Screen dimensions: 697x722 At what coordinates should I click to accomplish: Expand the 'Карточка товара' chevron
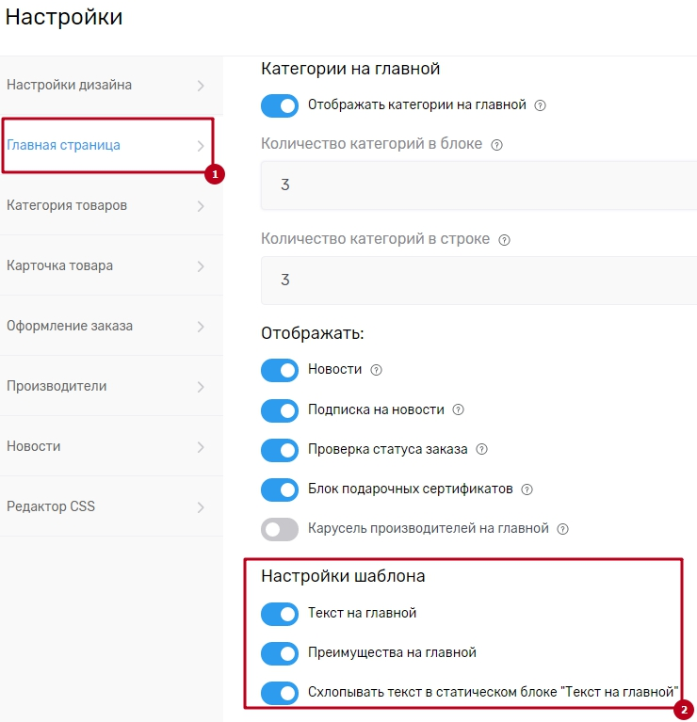point(201,266)
